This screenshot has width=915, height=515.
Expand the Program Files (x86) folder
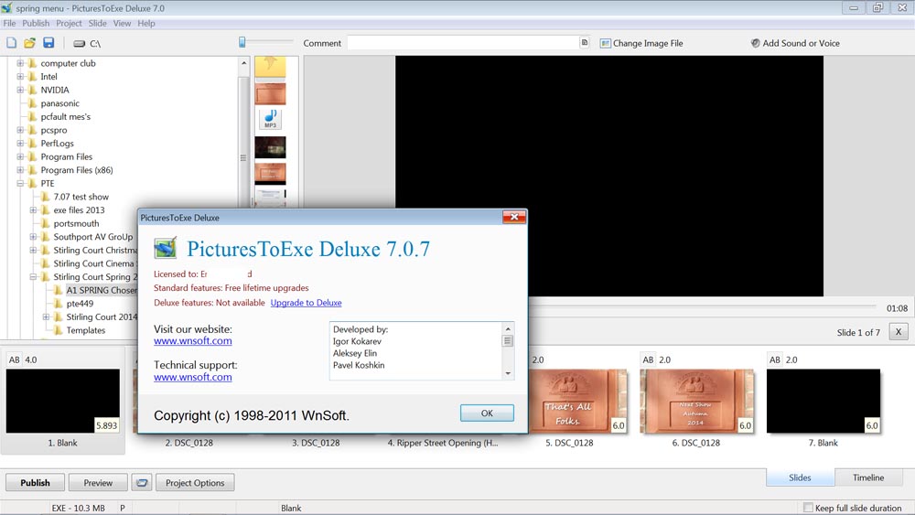(20, 170)
